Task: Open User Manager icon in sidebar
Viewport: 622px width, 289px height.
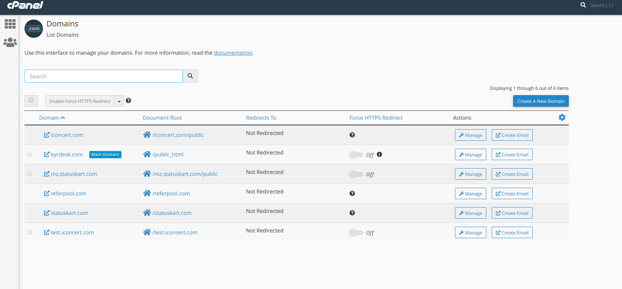Action: tap(10, 42)
